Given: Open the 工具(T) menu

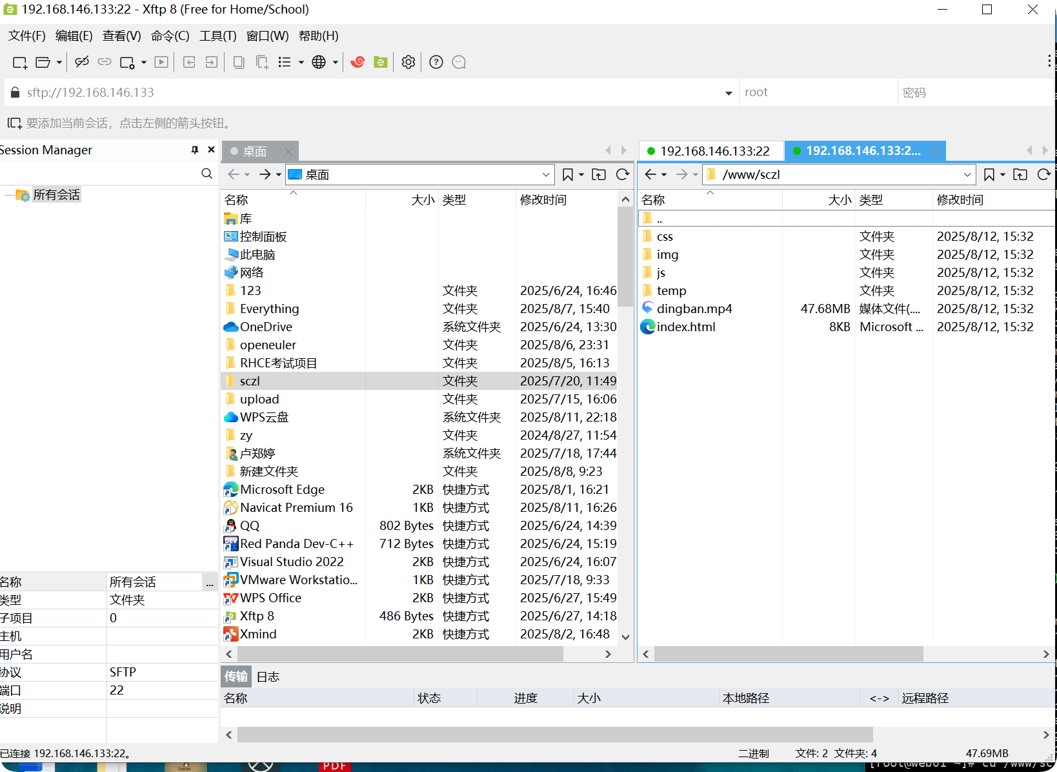Looking at the screenshot, I should click(217, 36).
